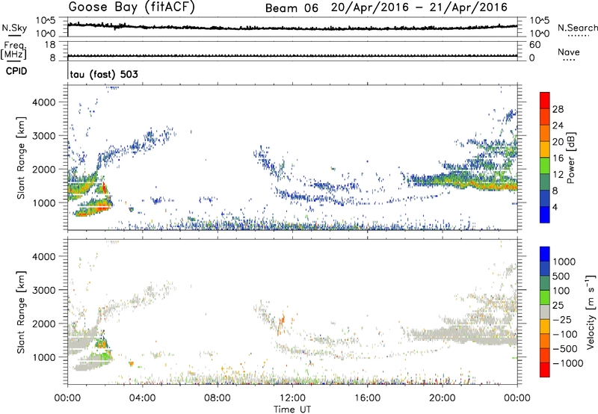This screenshot has width=598, height=414.
Task: Click the '04:00' time axis tick label
Action: [143, 398]
